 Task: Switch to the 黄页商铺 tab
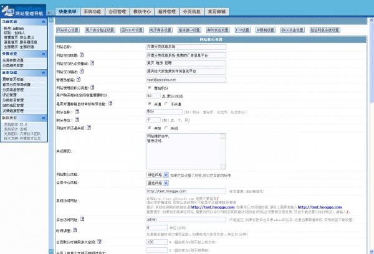tap(217, 11)
